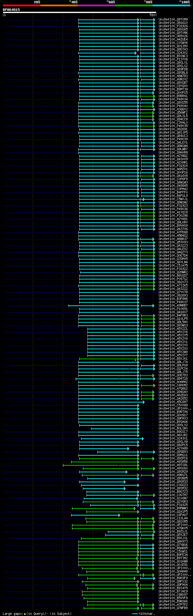Select hit label UniRef100_A7PTP2
This screenshot has width=193, height=616.
tap(173, 605)
